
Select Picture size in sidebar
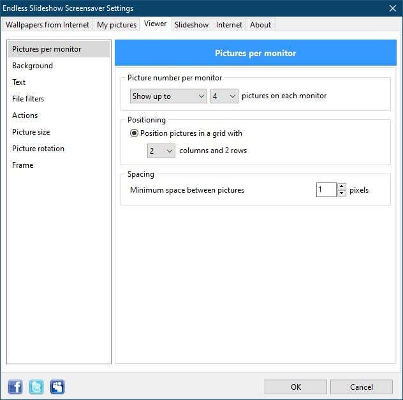point(59,132)
